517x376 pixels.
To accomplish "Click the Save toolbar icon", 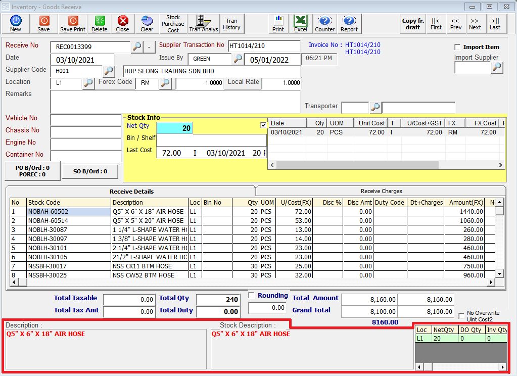I will click(x=44, y=24).
